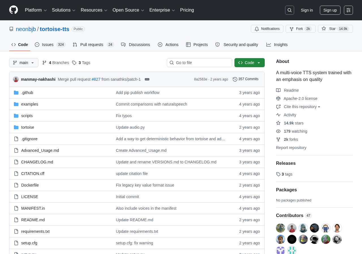Click the tags icon under Releases
This screenshot has width=362, height=254.
tap(278, 174)
